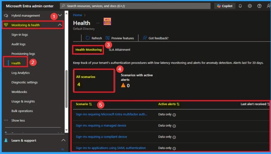Viewport: 271px width, 154px height.
Task: Open Usage & insights in sidebar
Action: point(23,101)
